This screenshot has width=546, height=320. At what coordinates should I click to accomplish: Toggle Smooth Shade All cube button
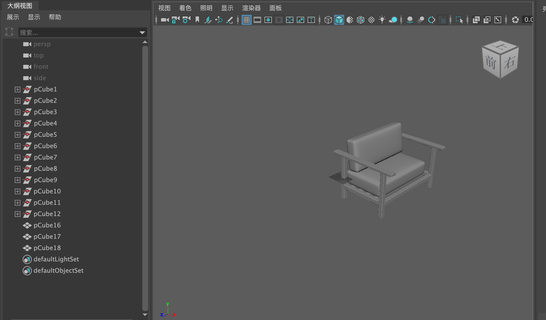coord(339,20)
